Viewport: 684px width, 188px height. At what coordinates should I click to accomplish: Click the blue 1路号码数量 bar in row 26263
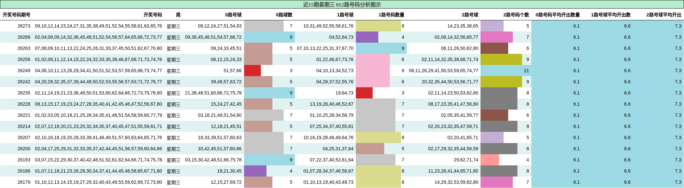click(381, 48)
